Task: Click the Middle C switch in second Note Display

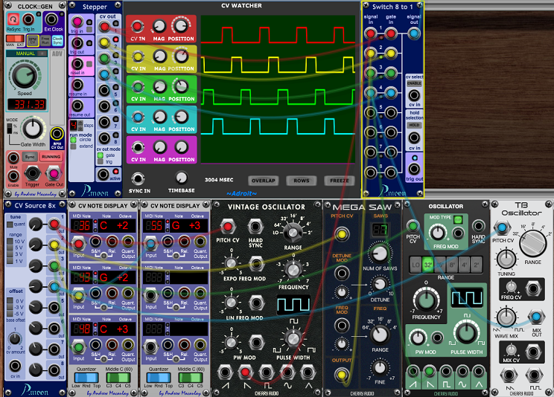Action: click(191, 378)
